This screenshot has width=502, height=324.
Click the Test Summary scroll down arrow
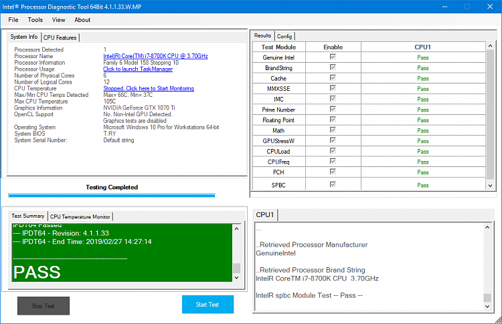tap(236, 278)
